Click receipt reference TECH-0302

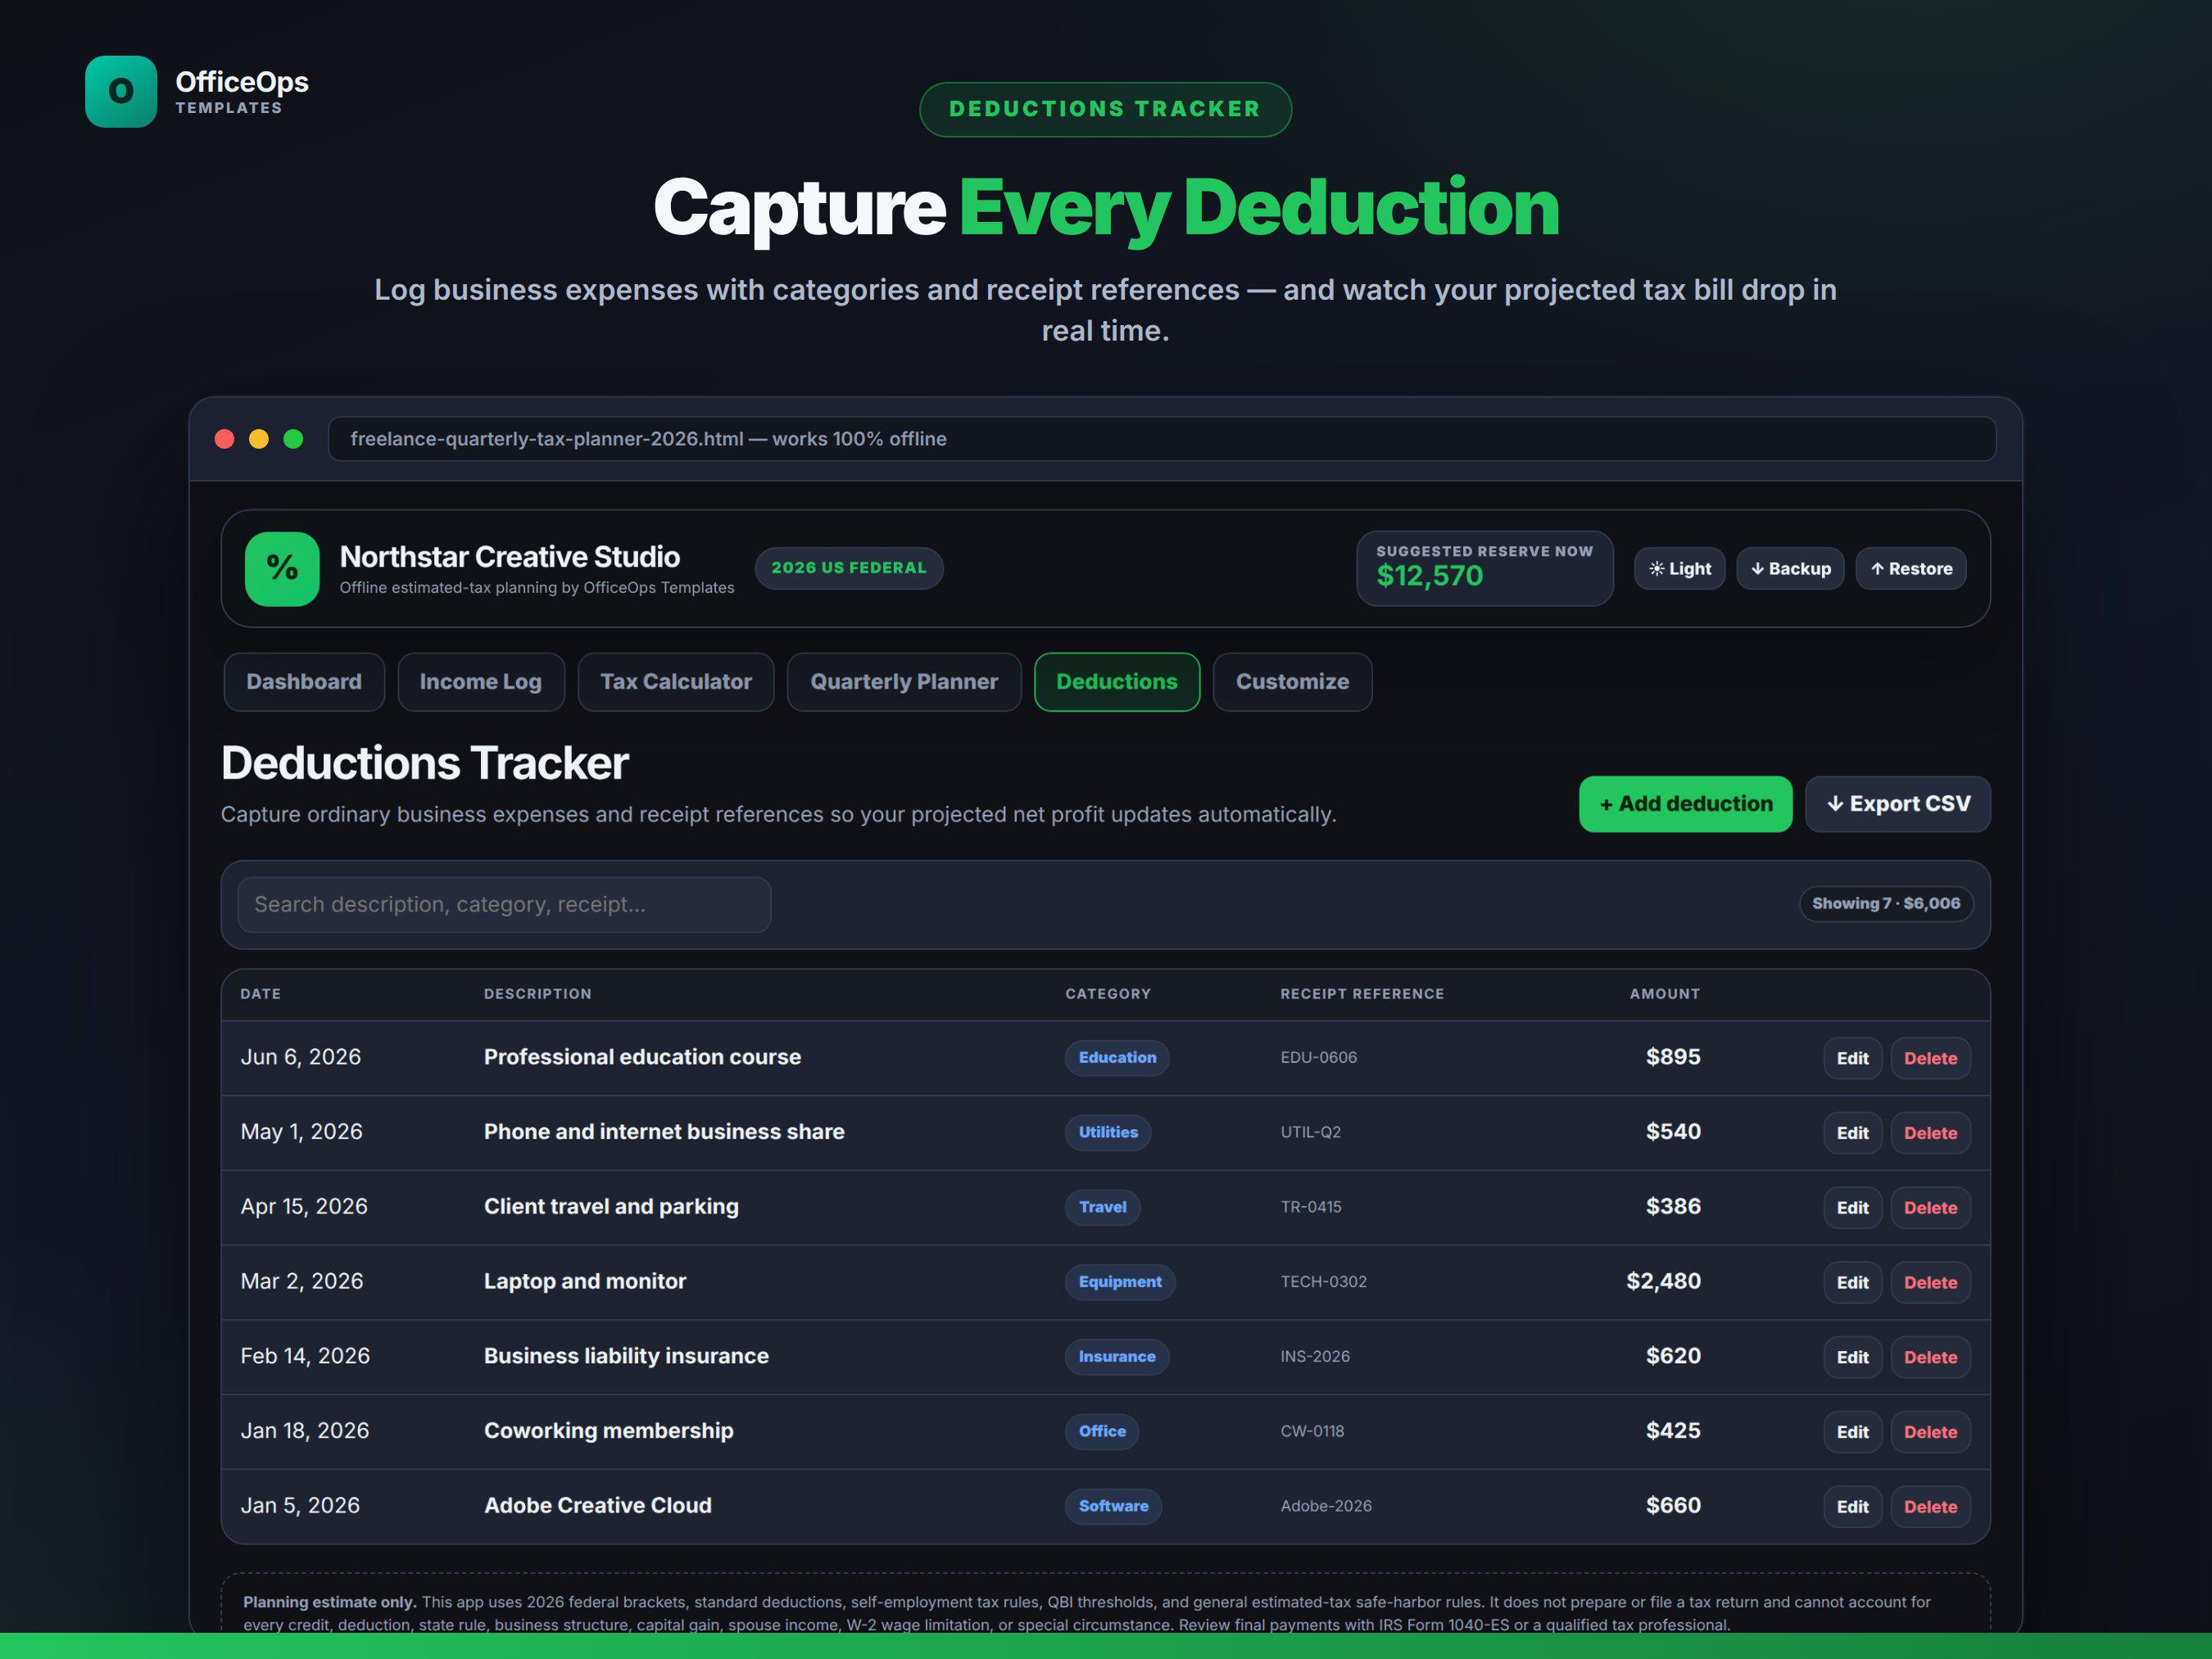point(1323,1282)
